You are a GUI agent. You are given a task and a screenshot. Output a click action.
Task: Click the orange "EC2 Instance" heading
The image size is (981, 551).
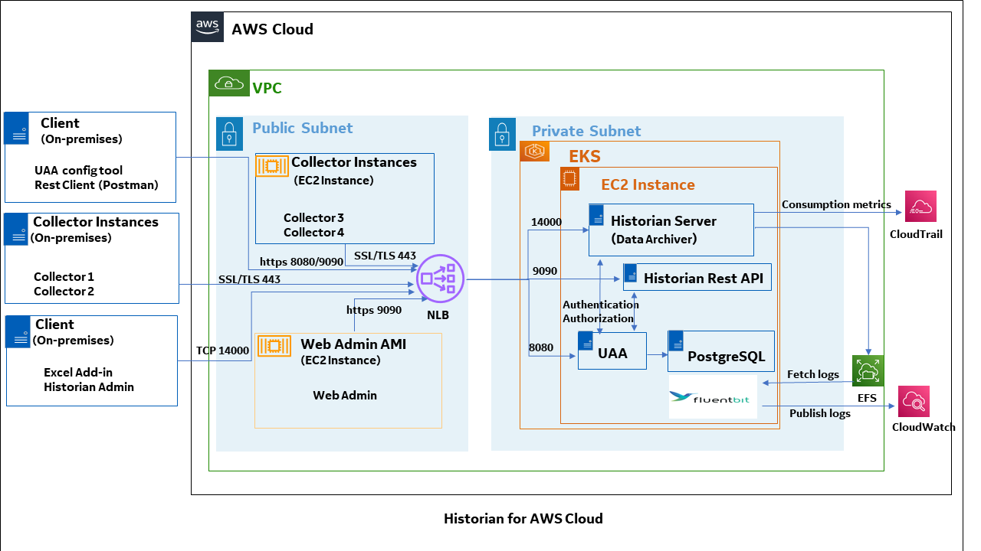point(648,184)
